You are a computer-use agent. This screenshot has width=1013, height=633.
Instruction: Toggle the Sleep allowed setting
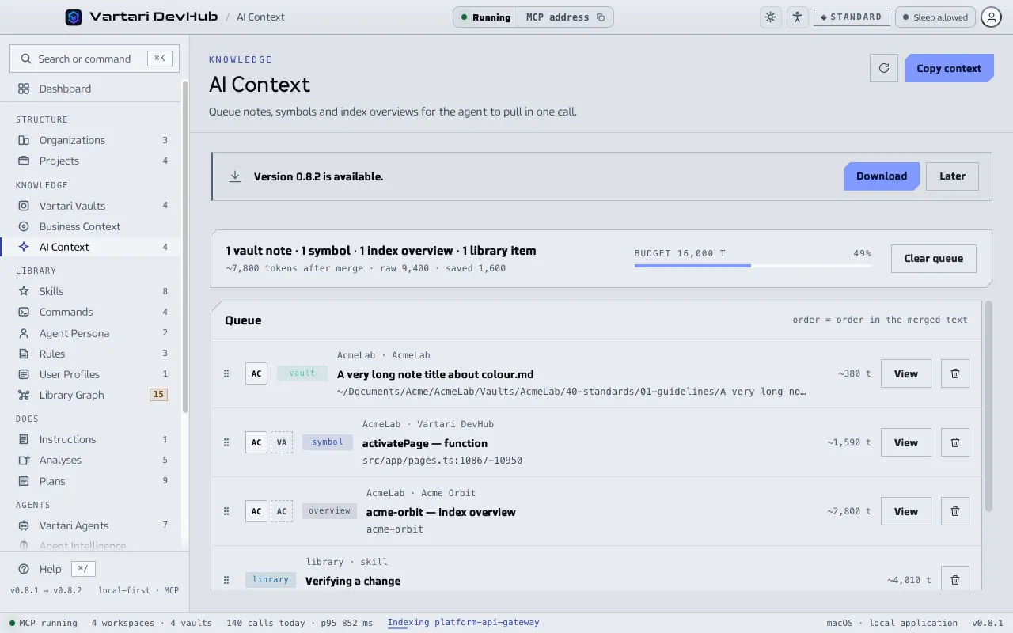click(x=934, y=17)
